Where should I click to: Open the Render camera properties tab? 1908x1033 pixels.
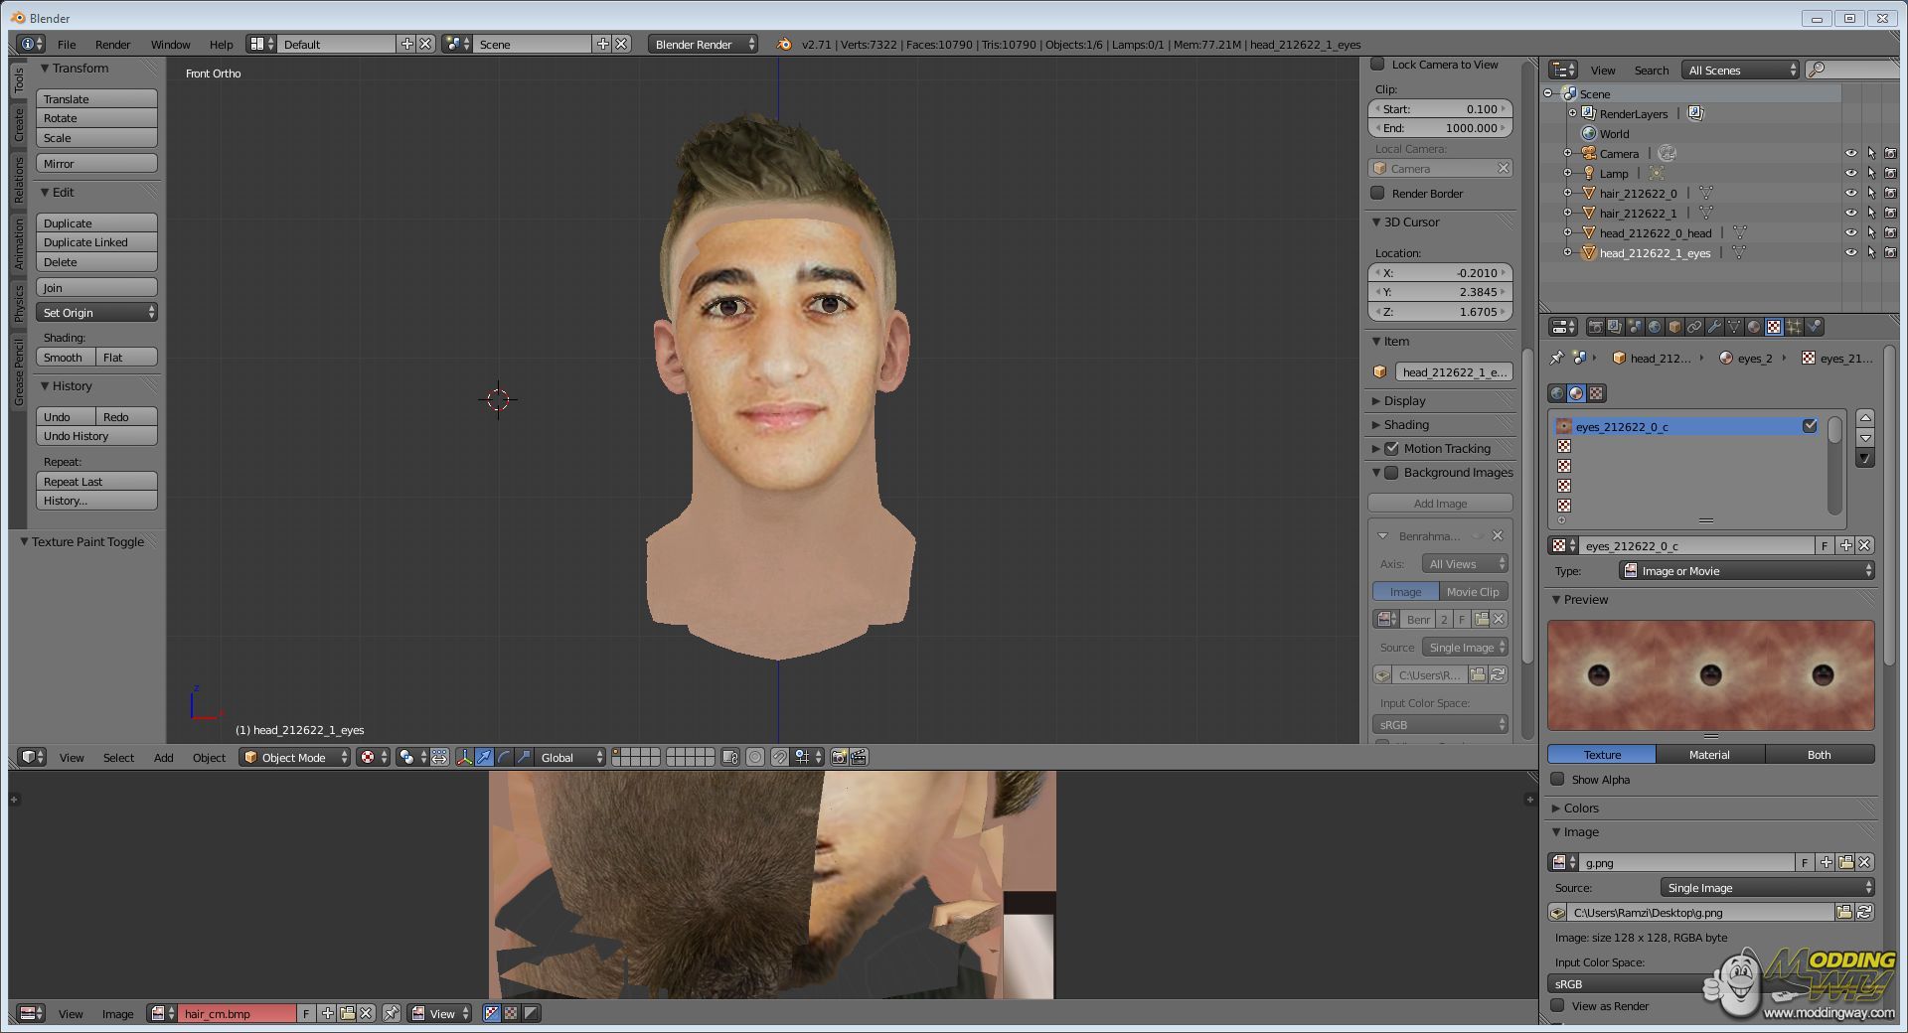[1595, 327]
